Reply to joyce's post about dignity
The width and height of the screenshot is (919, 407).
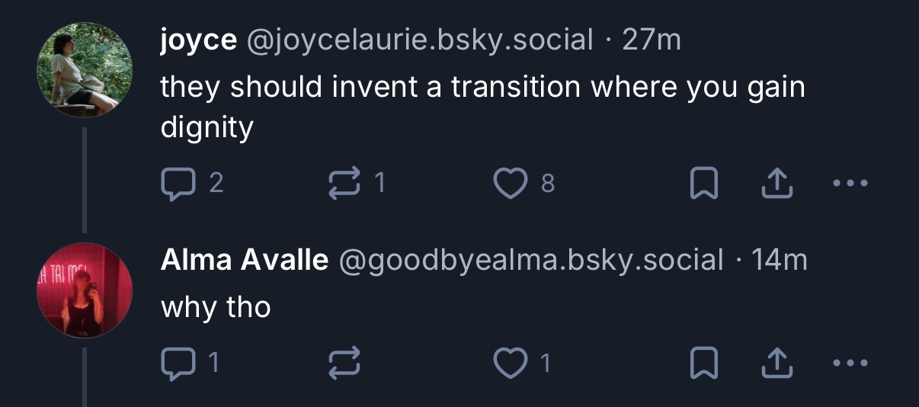pyautogui.click(x=177, y=183)
